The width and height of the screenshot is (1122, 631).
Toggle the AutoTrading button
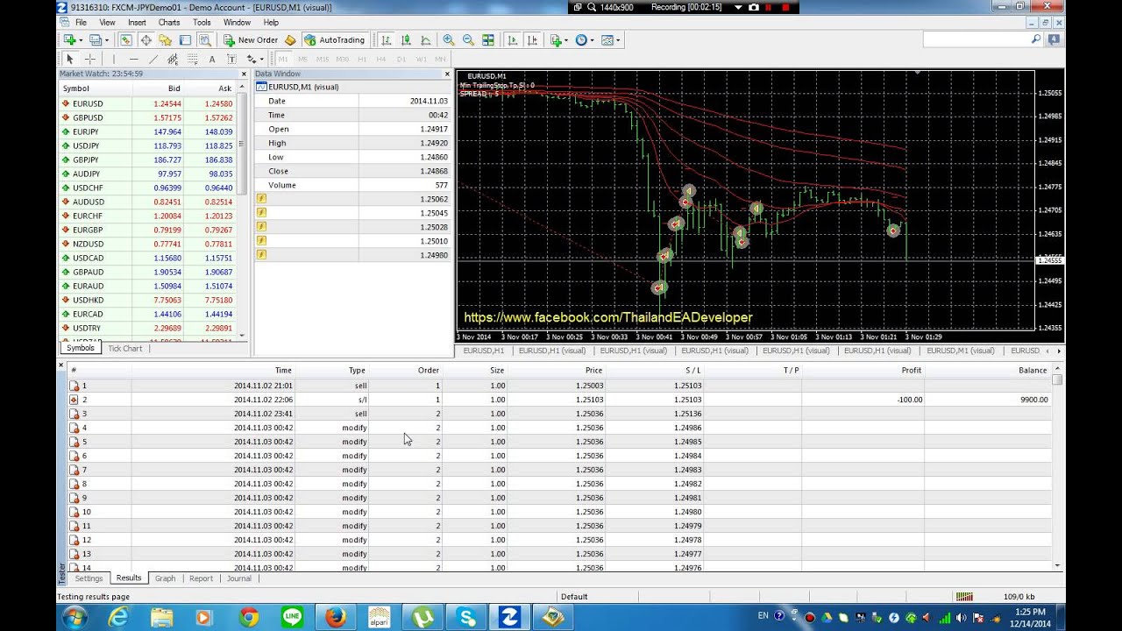tap(334, 39)
